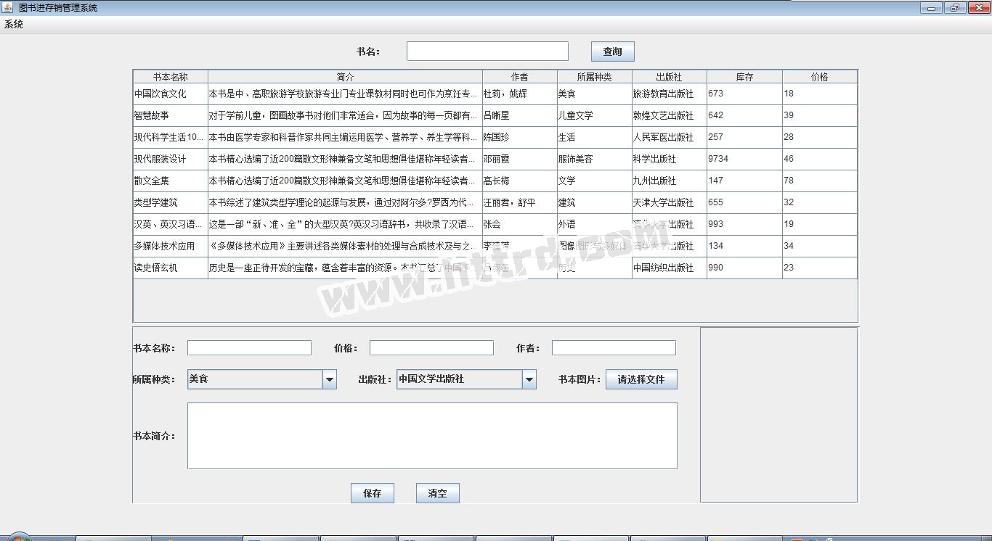Click the price value 78
992x541 pixels.
tap(820, 181)
